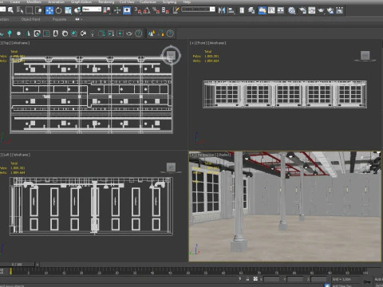
Task: Activate the Select and Manipulate tool
Action: 117,10
